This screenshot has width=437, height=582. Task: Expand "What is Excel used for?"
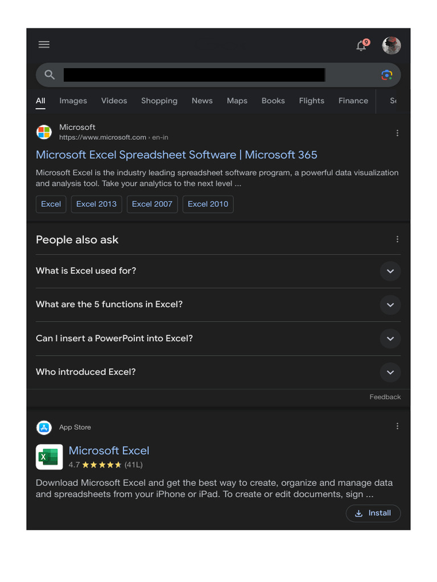point(390,271)
